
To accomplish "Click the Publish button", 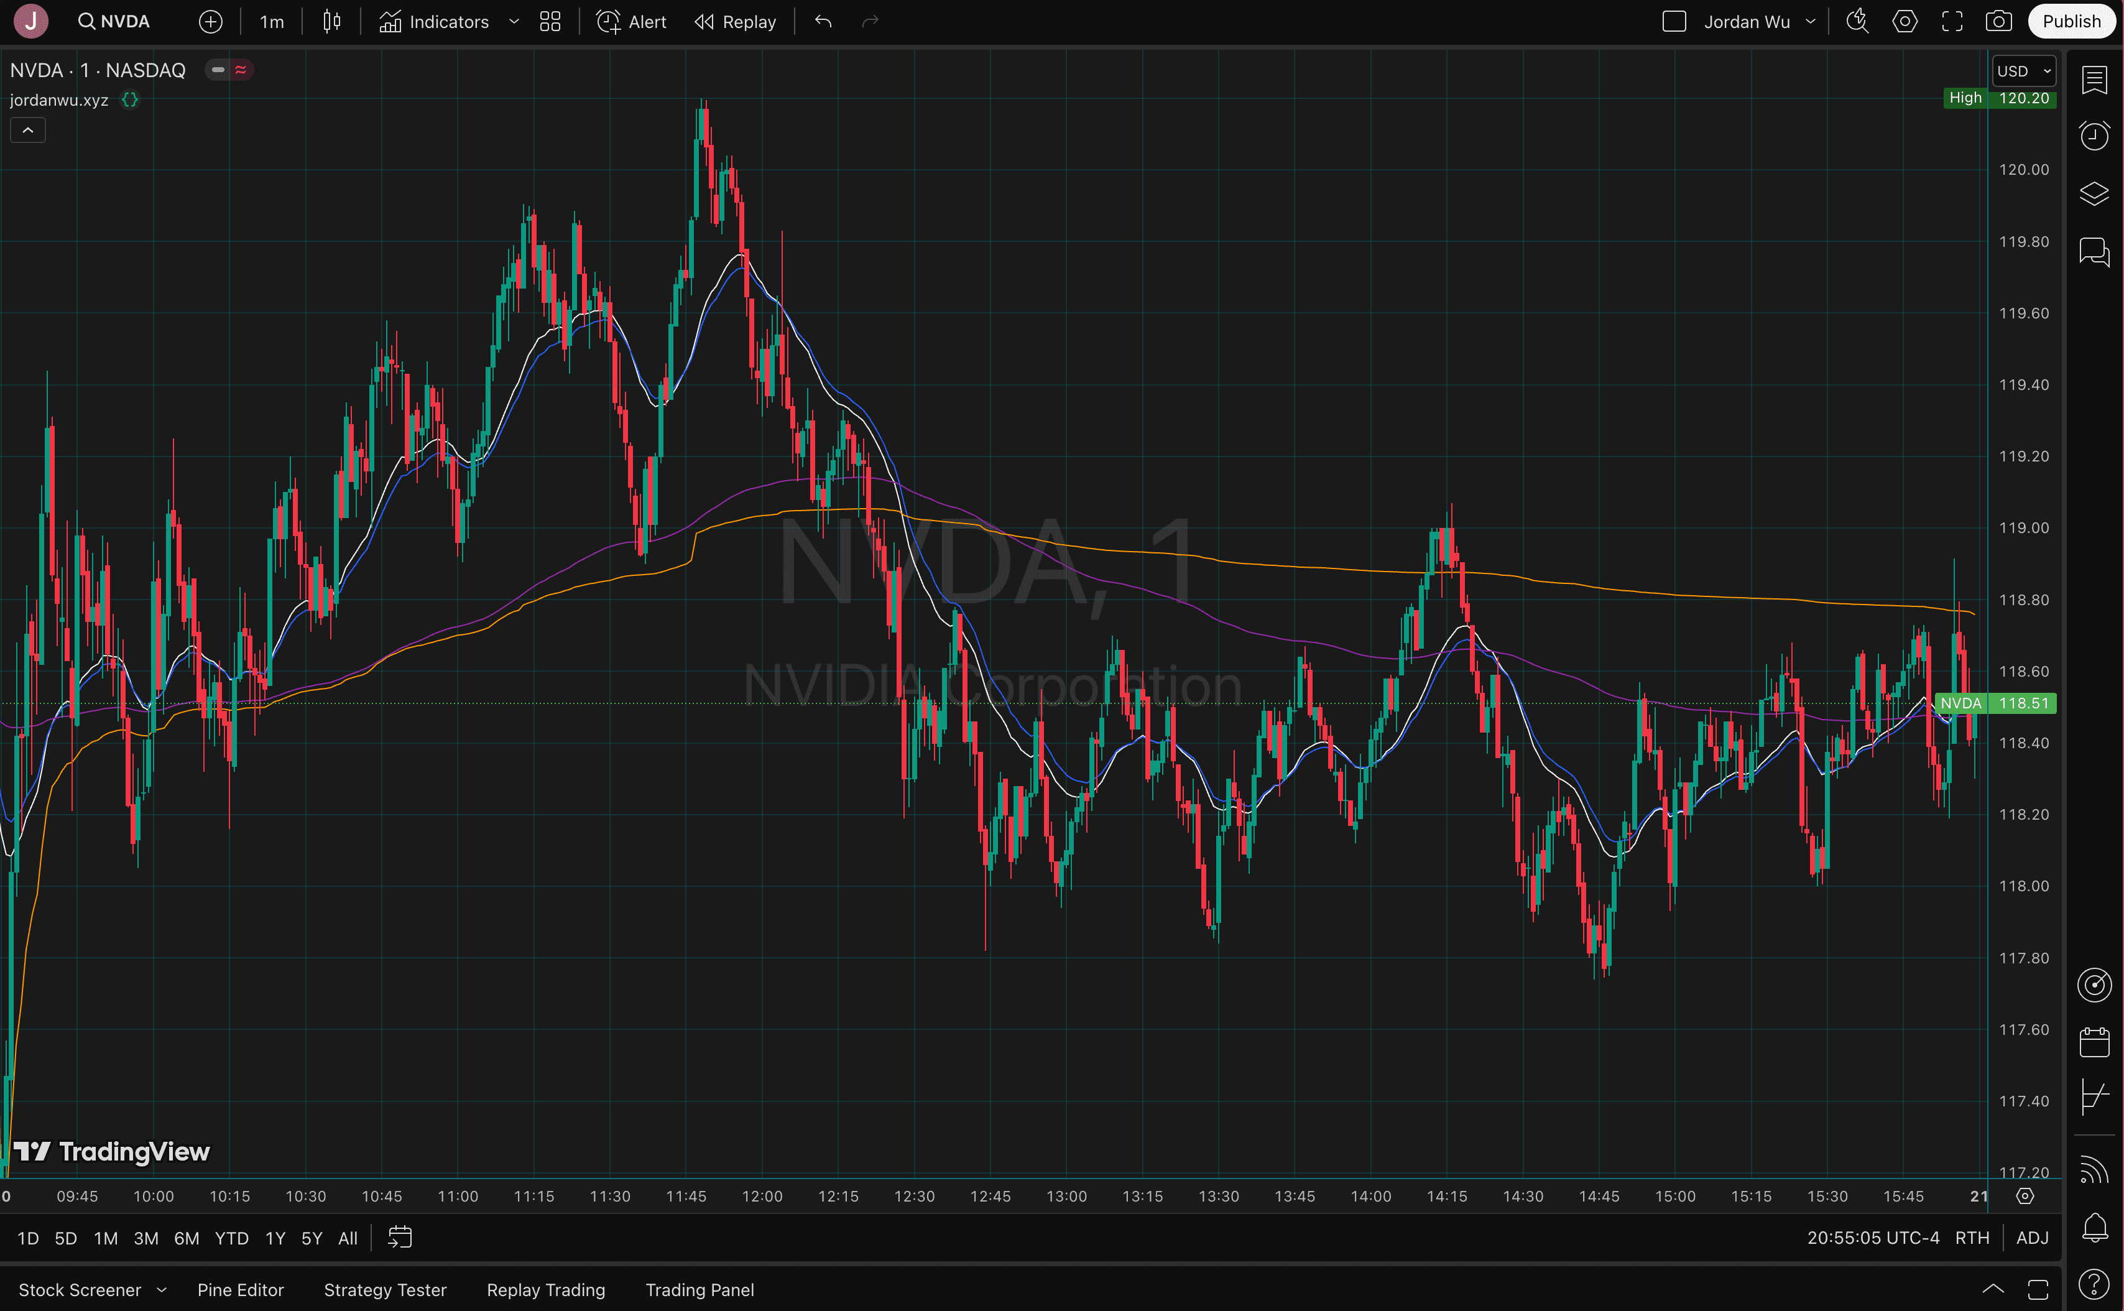I will tap(2071, 22).
